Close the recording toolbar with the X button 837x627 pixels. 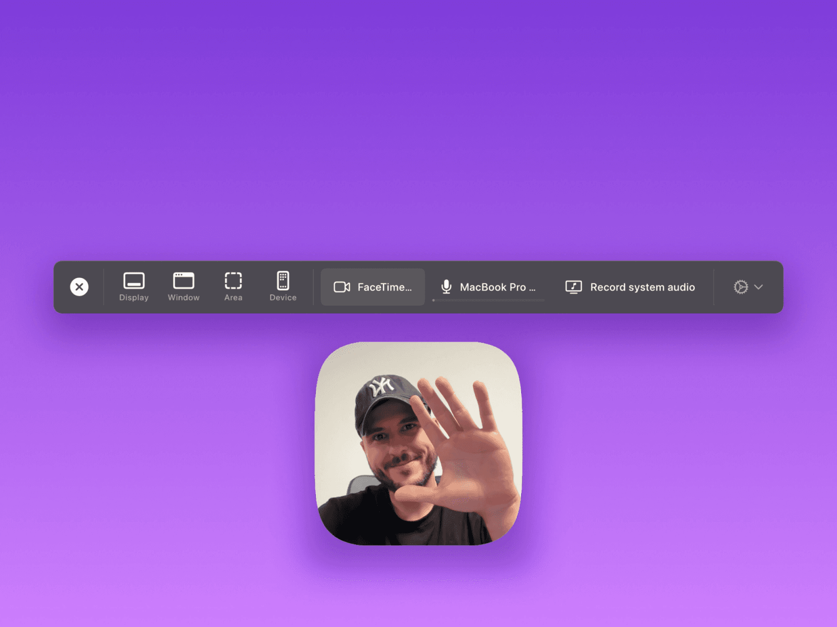[79, 287]
